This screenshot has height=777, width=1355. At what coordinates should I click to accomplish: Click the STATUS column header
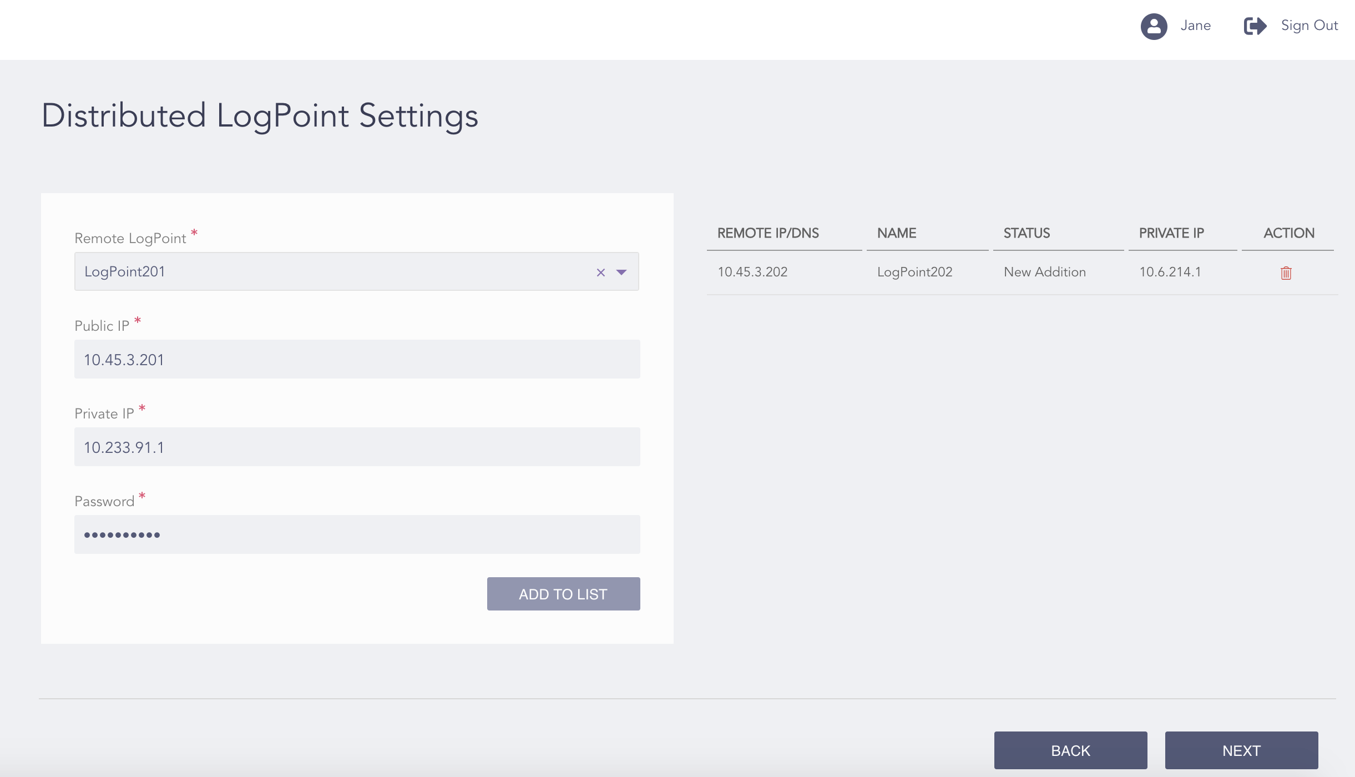[1026, 233]
